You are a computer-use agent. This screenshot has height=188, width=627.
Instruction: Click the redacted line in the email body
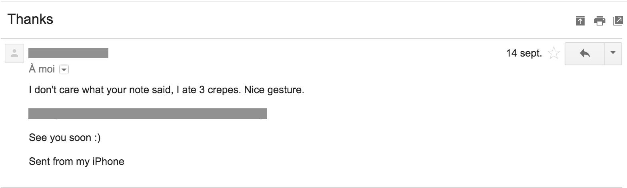point(148,114)
